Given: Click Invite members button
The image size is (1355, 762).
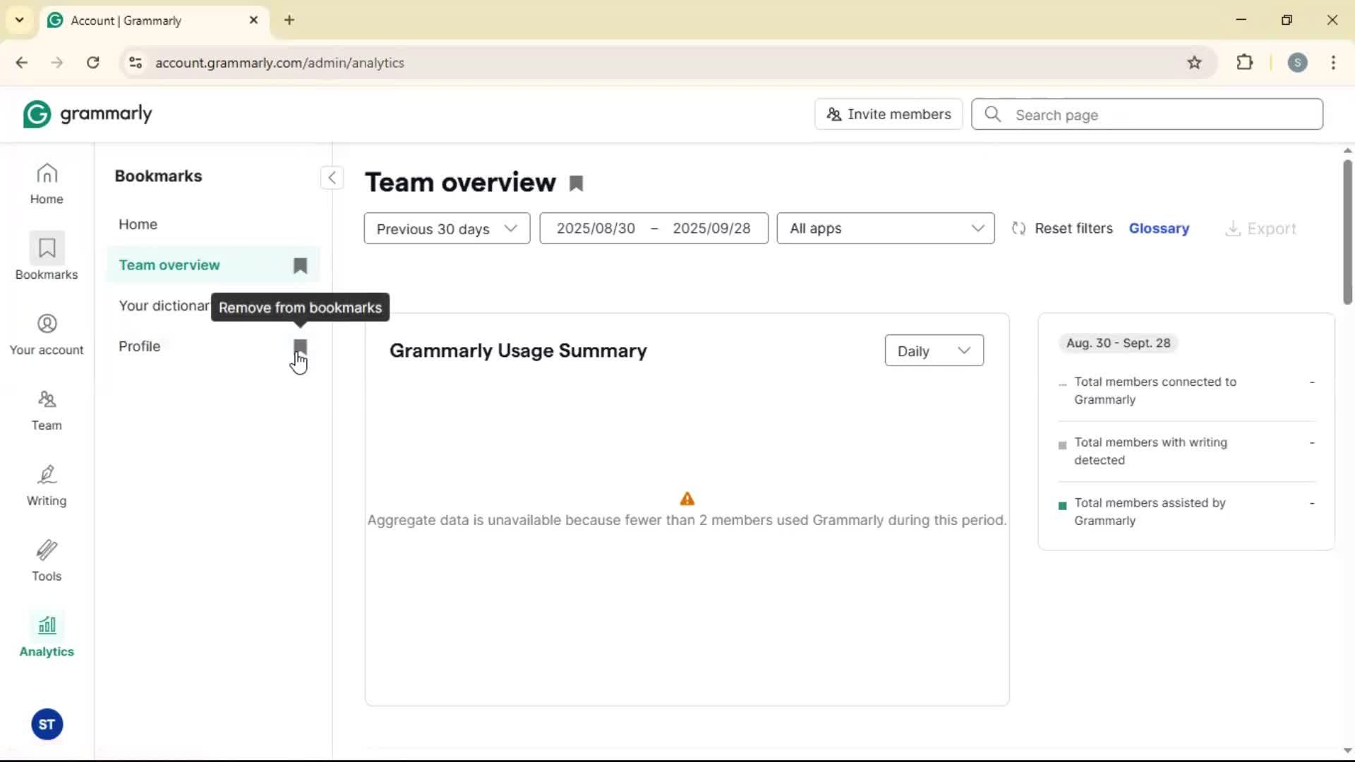Looking at the screenshot, I should (x=888, y=114).
